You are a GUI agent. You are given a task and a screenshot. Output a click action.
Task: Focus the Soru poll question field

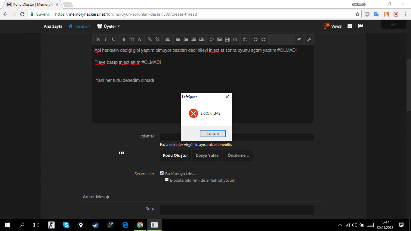pyautogui.click(x=237, y=210)
